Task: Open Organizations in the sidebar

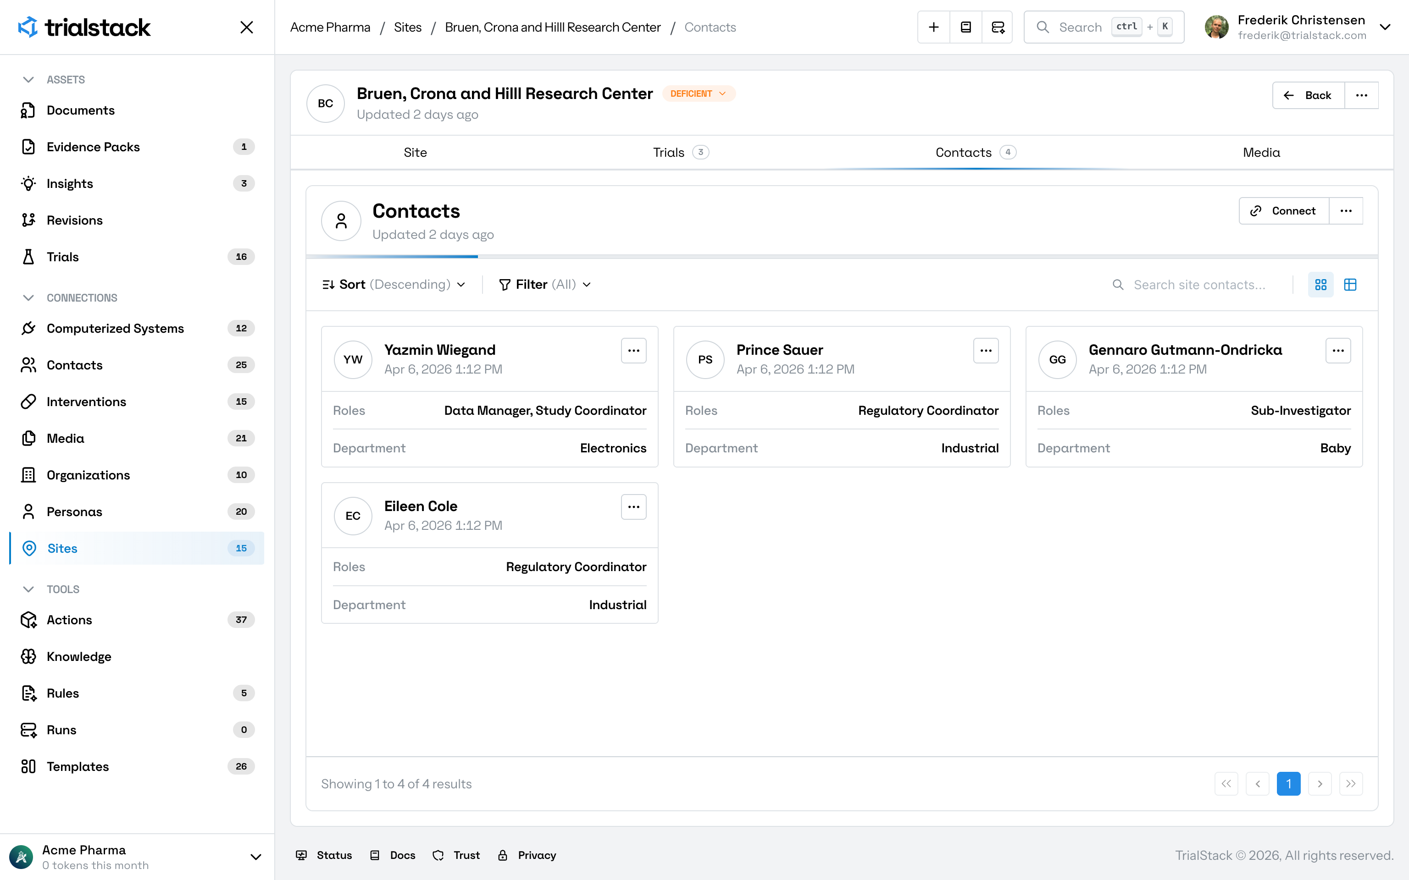Action: tap(137, 475)
